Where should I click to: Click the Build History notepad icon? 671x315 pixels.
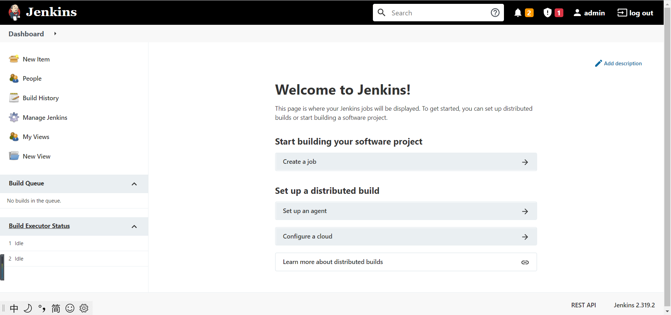[x=14, y=98]
